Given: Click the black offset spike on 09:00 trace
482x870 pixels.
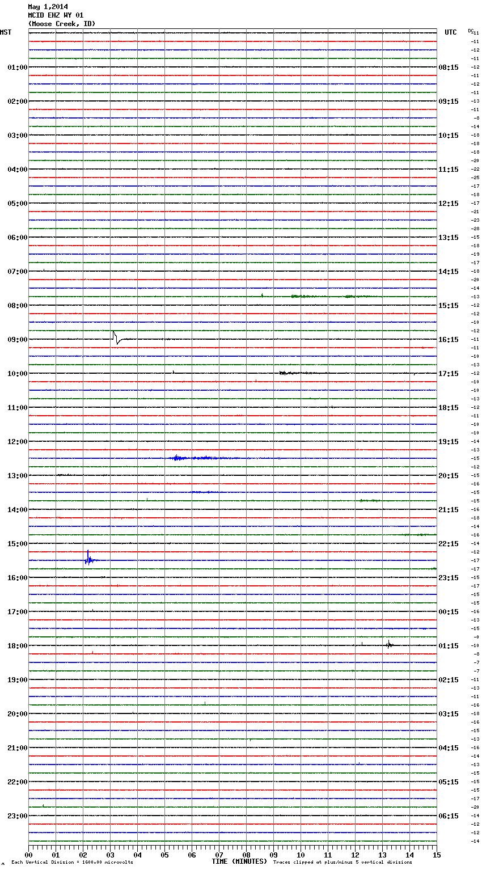Looking at the screenshot, I should point(116,337).
